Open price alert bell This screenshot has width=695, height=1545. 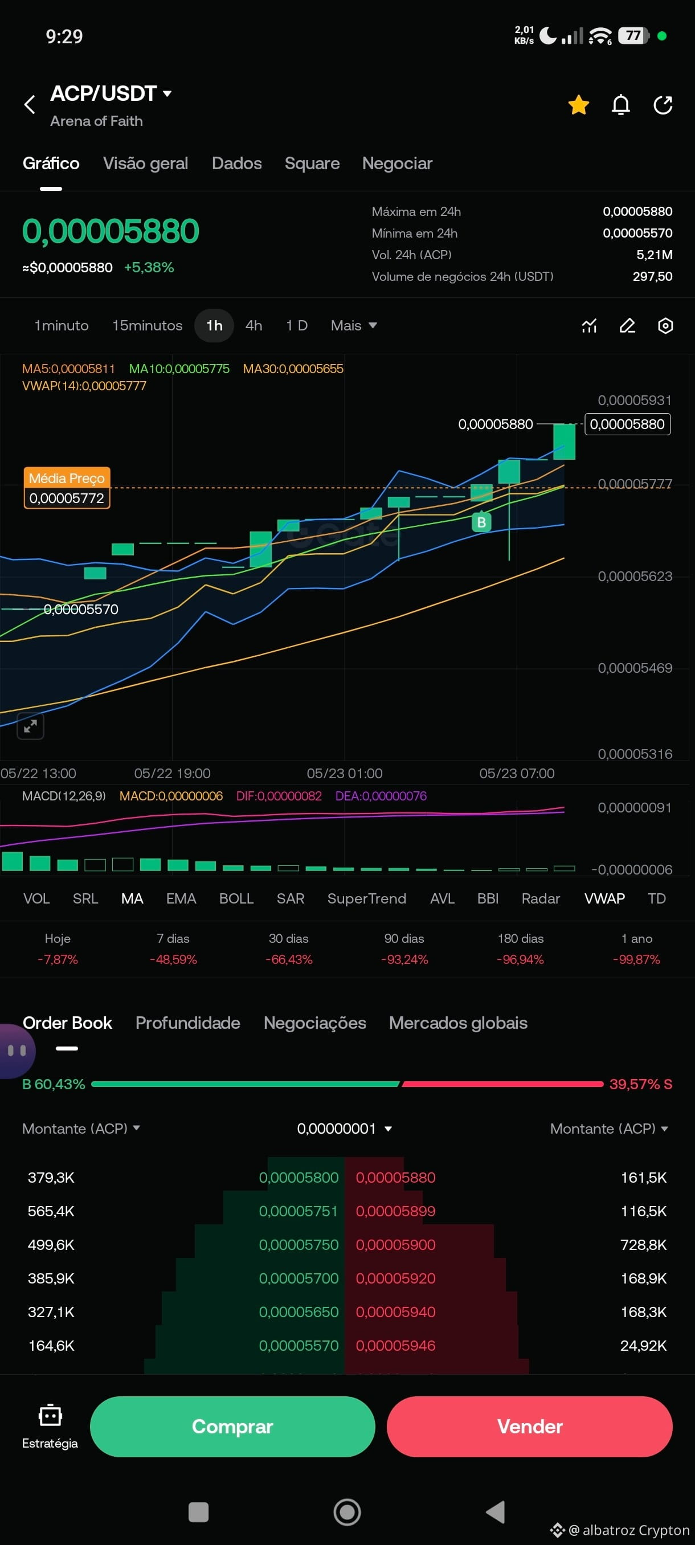pyautogui.click(x=620, y=105)
